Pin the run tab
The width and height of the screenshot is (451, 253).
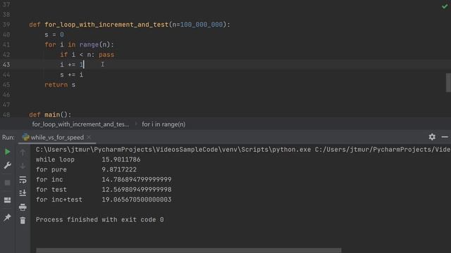click(8, 217)
